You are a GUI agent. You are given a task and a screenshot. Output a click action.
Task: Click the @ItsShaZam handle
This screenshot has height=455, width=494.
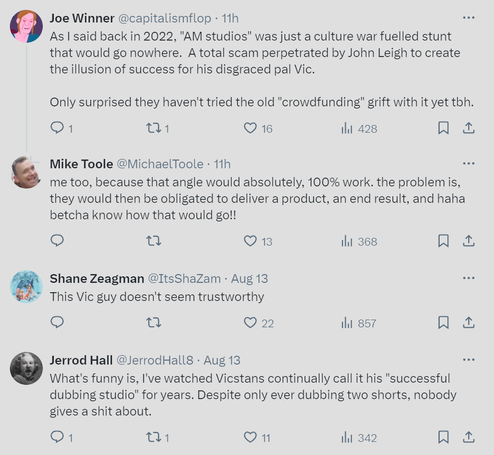[x=183, y=278]
